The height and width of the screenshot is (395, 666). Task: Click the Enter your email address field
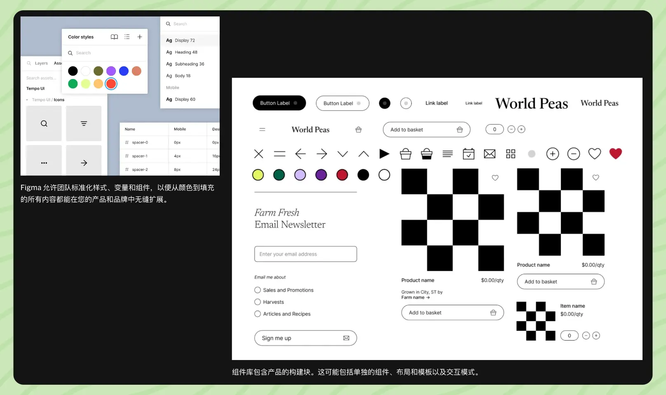[x=305, y=254]
